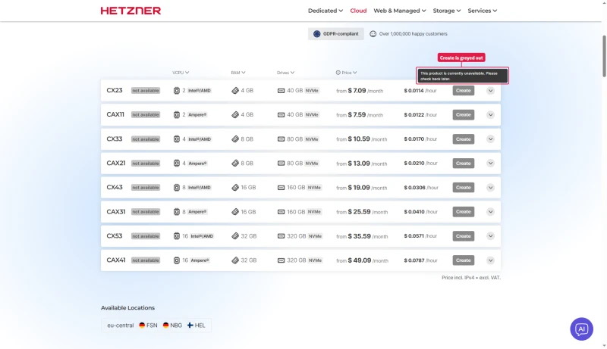Click the RAM icon in CAX11 row
The width and height of the screenshot is (607, 349).
[x=235, y=114]
